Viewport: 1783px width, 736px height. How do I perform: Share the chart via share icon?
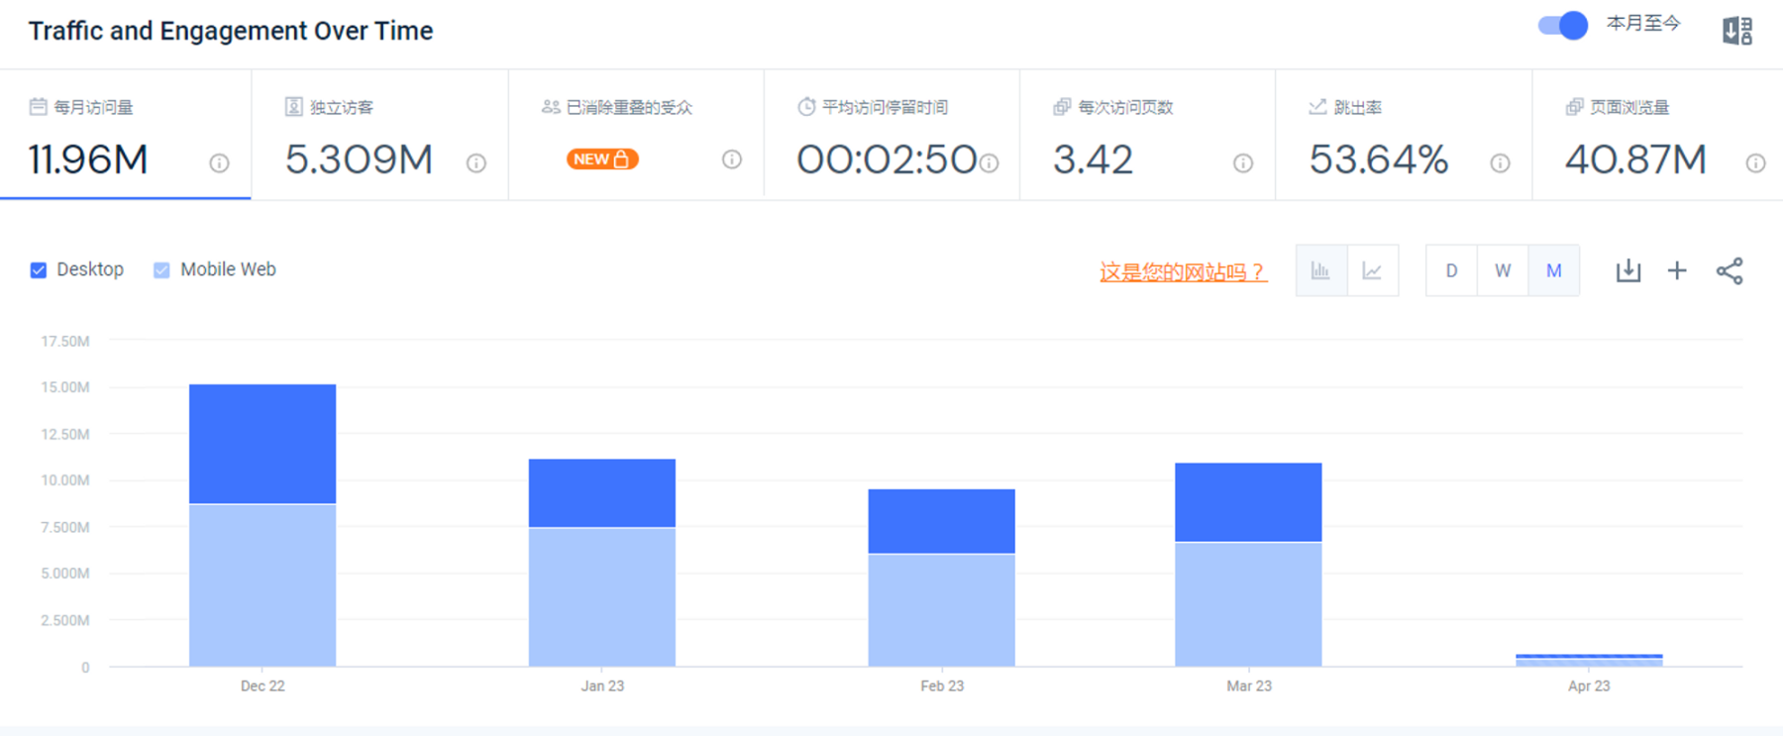(1730, 271)
